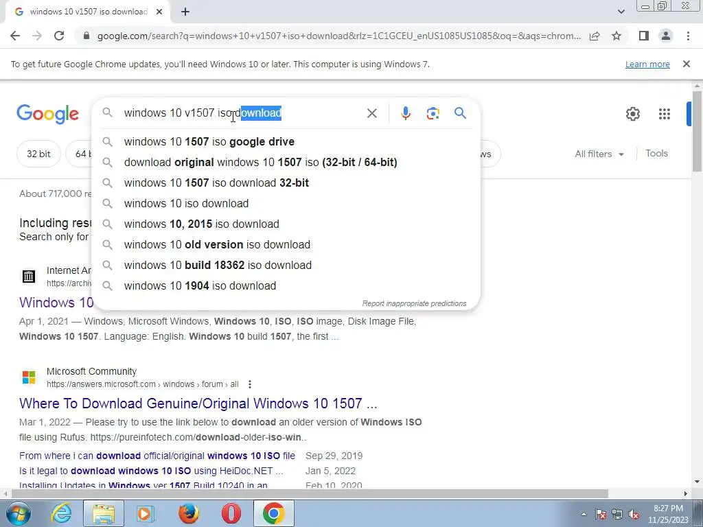This screenshot has width=703, height=527.
Task: Open the Windows Start menu
Action: pyautogui.click(x=19, y=513)
